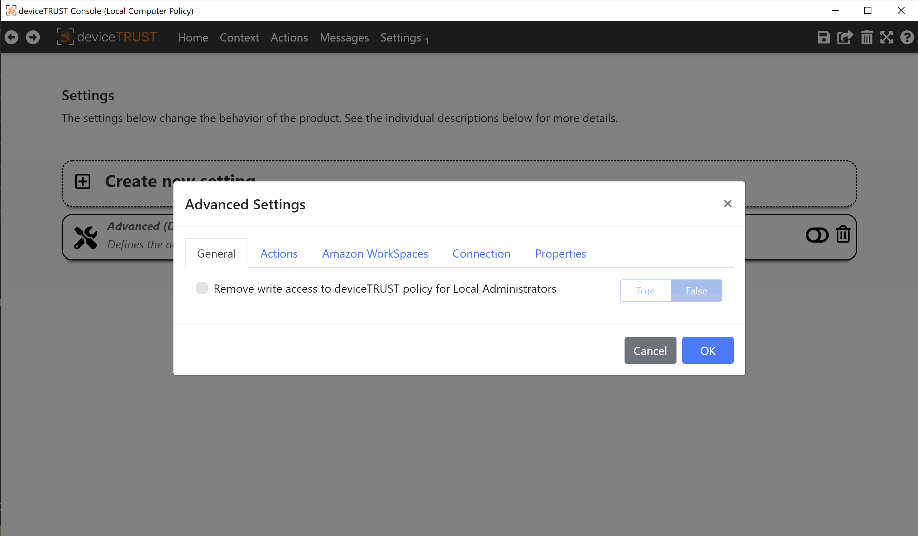
Task: Click the trash icon in top toolbar
Action: 867,37
